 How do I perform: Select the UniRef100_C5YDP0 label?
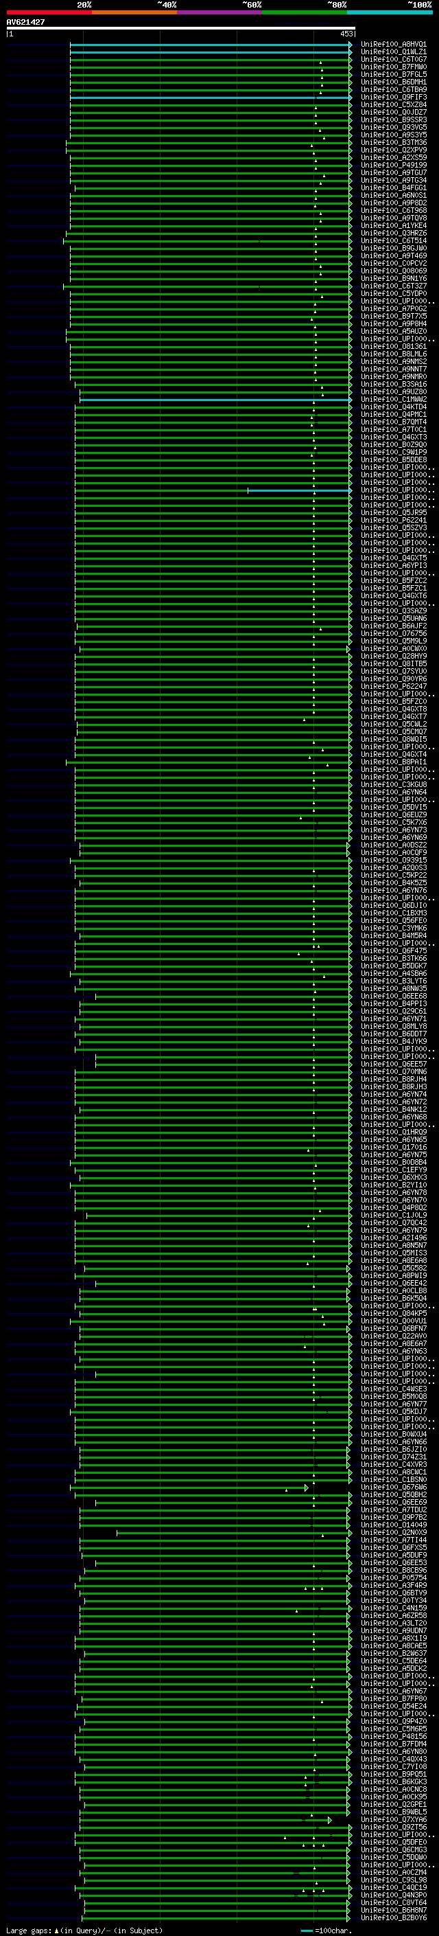point(393,293)
